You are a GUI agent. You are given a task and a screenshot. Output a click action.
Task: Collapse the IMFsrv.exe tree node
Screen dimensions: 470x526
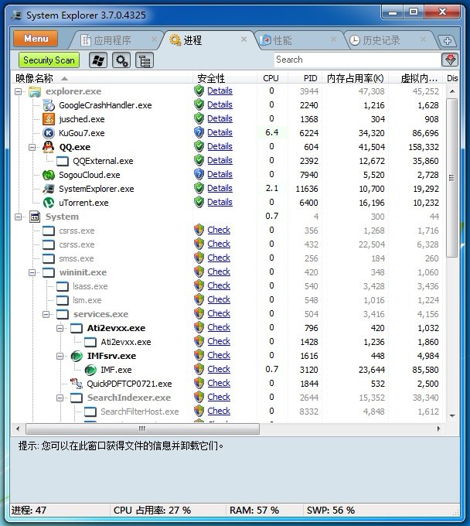[x=60, y=356]
